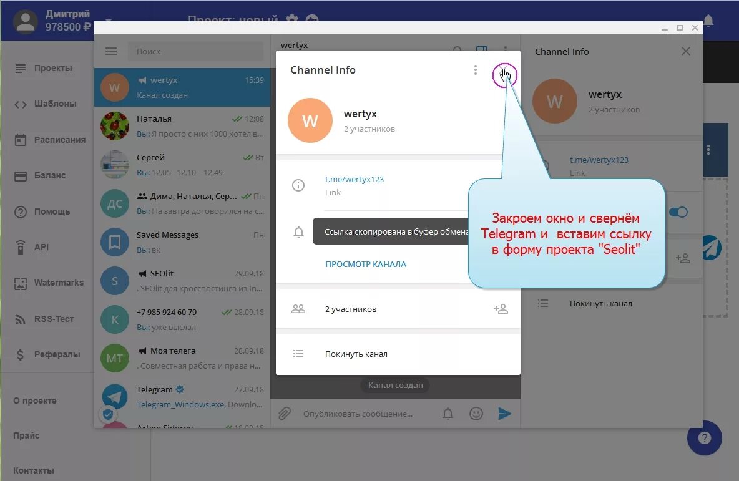Click Seolit help question mark button
This screenshot has height=481, width=739.
(x=705, y=438)
